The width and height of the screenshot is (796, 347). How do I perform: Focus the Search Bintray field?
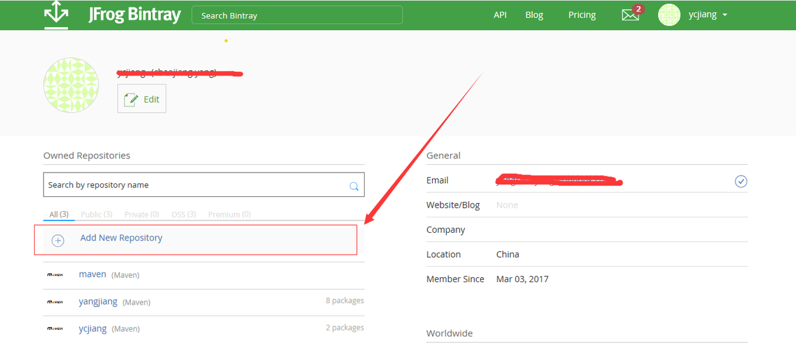[x=297, y=15]
